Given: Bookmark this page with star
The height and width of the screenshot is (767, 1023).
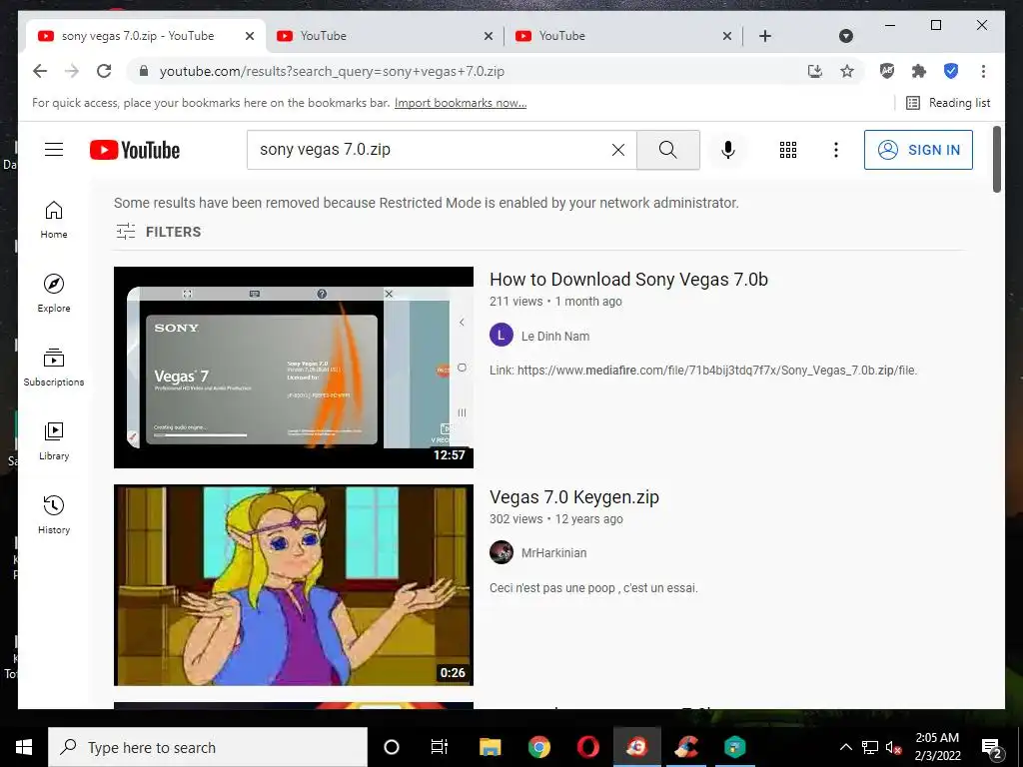Looking at the screenshot, I should point(847,71).
